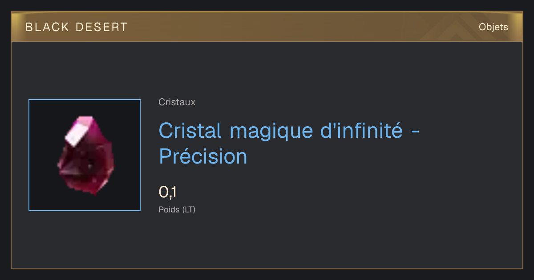
Task: Click the blue border of item thumbnail
Action: [x=29, y=155]
